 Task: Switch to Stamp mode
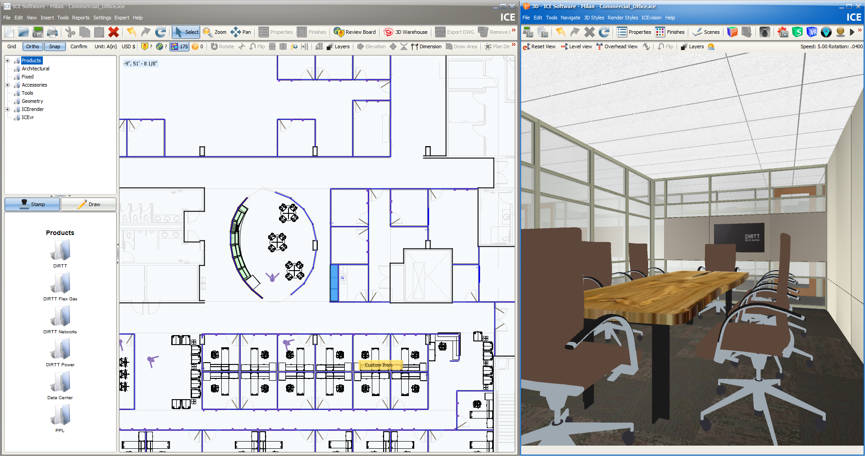tap(32, 204)
